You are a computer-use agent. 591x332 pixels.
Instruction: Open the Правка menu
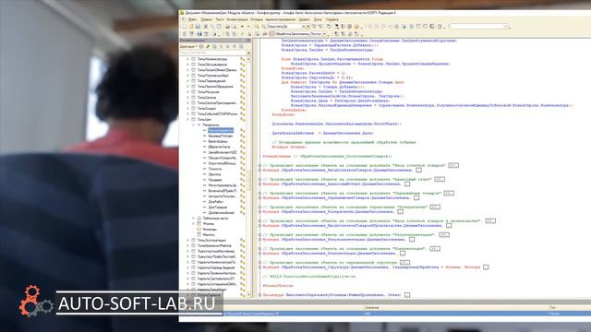pos(206,19)
